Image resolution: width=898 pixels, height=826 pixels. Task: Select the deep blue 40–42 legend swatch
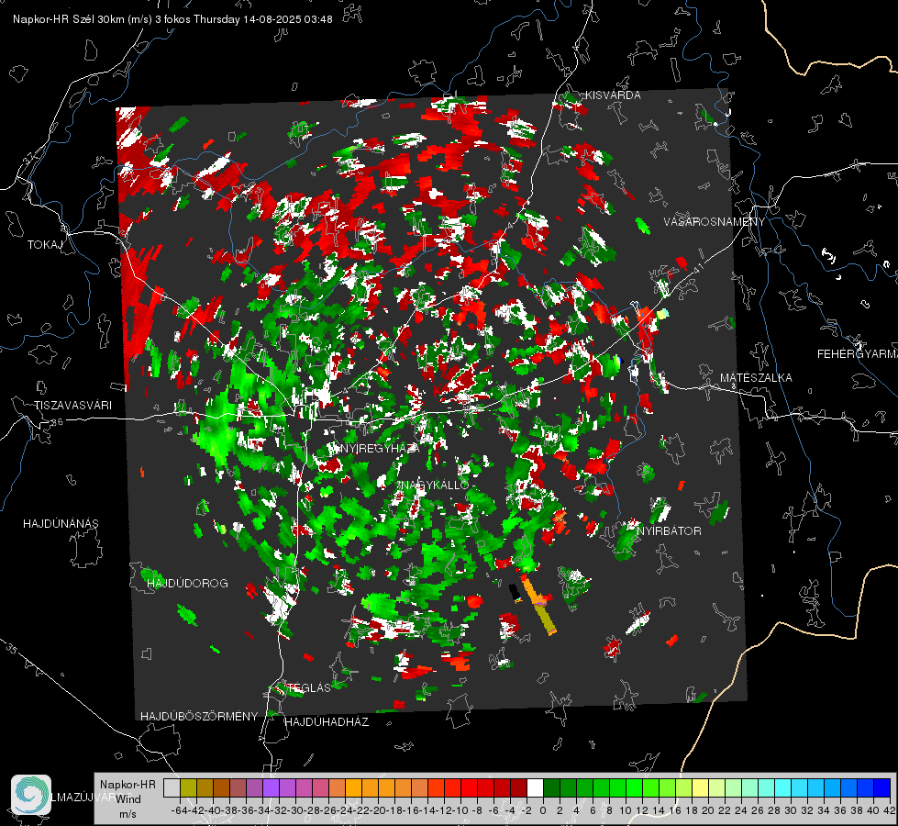click(x=882, y=787)
